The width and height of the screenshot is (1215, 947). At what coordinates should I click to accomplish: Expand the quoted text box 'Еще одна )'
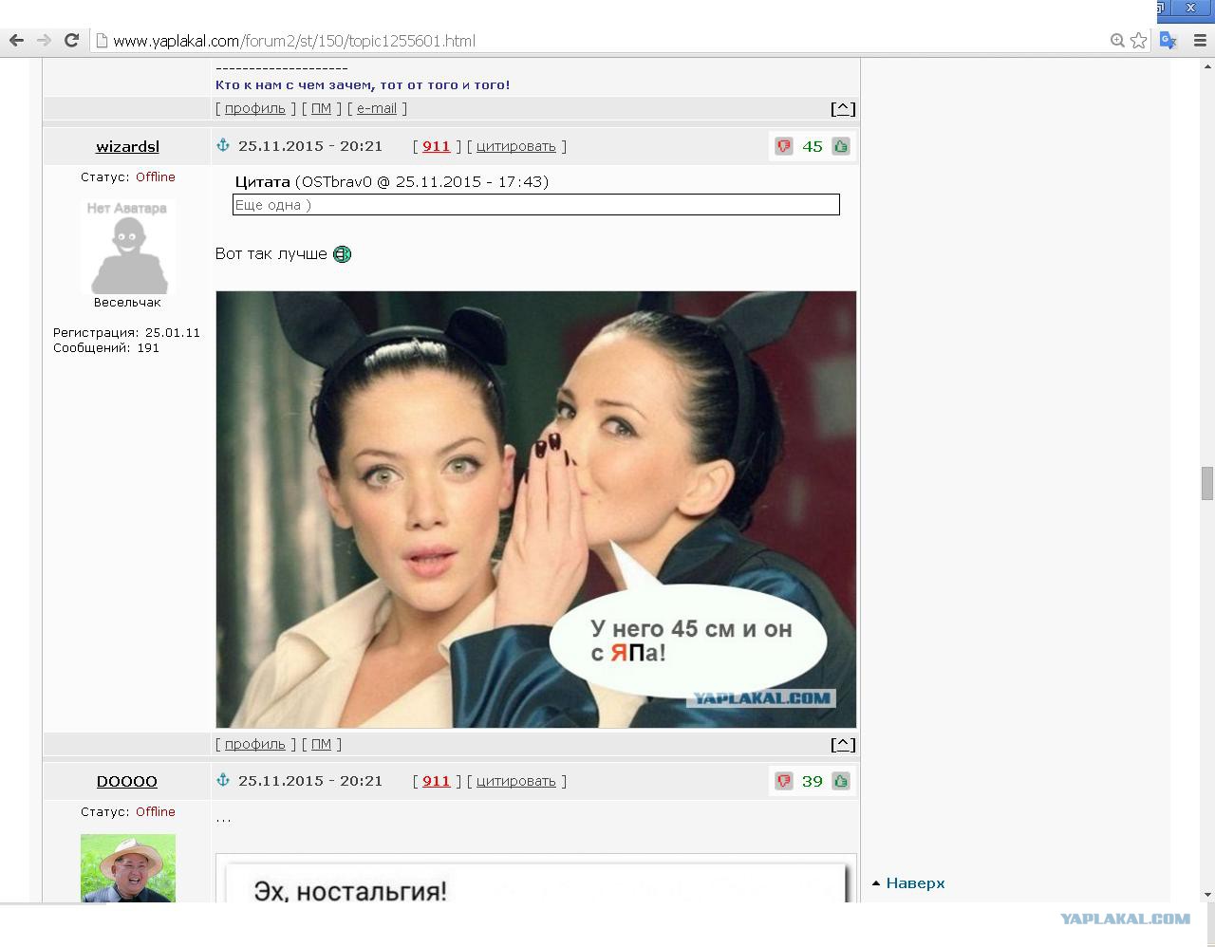[x=536, y=204]
